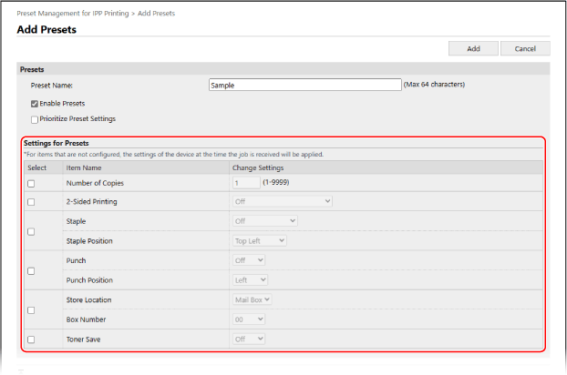Uncheck the Enable Presets checkbox
This screenshot has height=375, width=567.
coord(35,104)
